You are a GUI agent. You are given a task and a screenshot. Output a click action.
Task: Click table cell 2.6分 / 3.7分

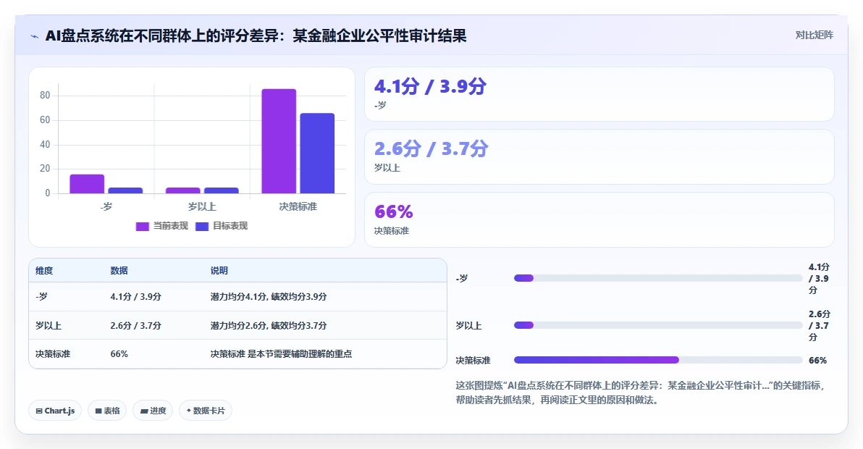135,325
